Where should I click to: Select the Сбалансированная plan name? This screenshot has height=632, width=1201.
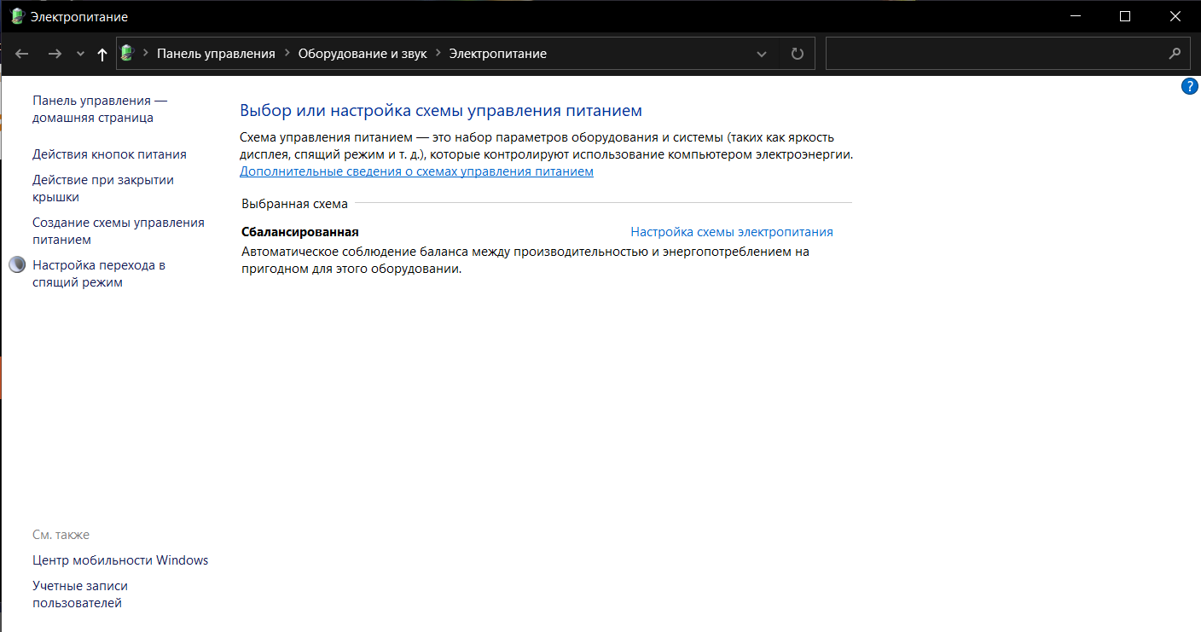pyautogui.click(x=300, y=232)
